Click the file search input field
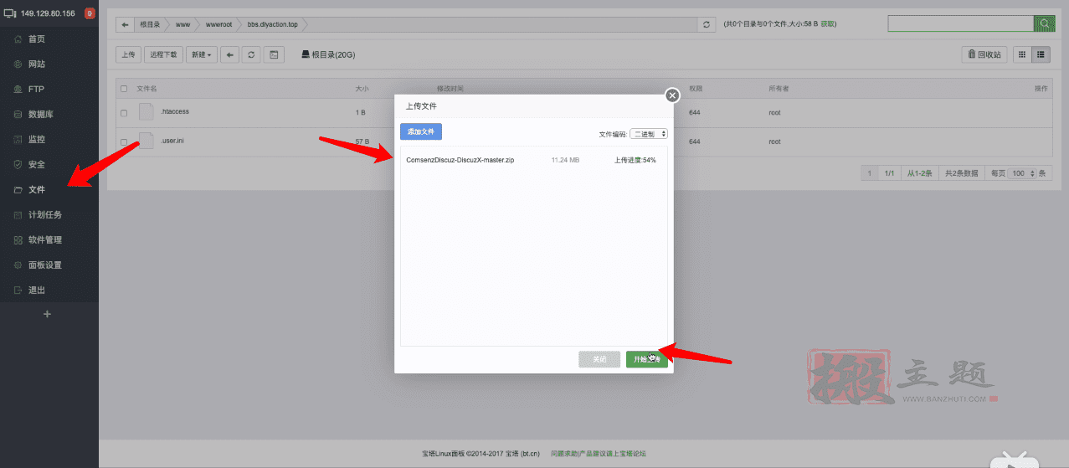This screenshot has height=468, width=1069. (961, 23)
